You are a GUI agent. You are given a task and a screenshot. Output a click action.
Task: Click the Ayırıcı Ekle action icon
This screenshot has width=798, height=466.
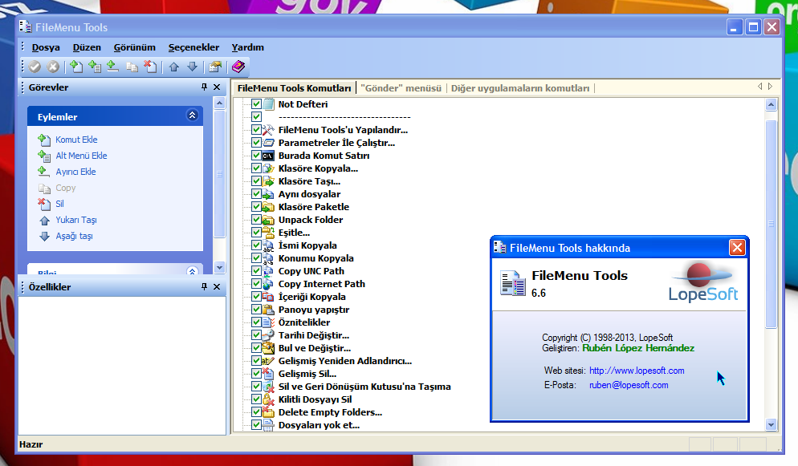coord(44,172)
